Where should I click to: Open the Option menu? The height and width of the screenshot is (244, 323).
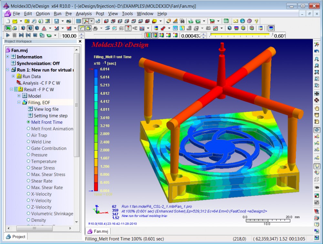43,14
